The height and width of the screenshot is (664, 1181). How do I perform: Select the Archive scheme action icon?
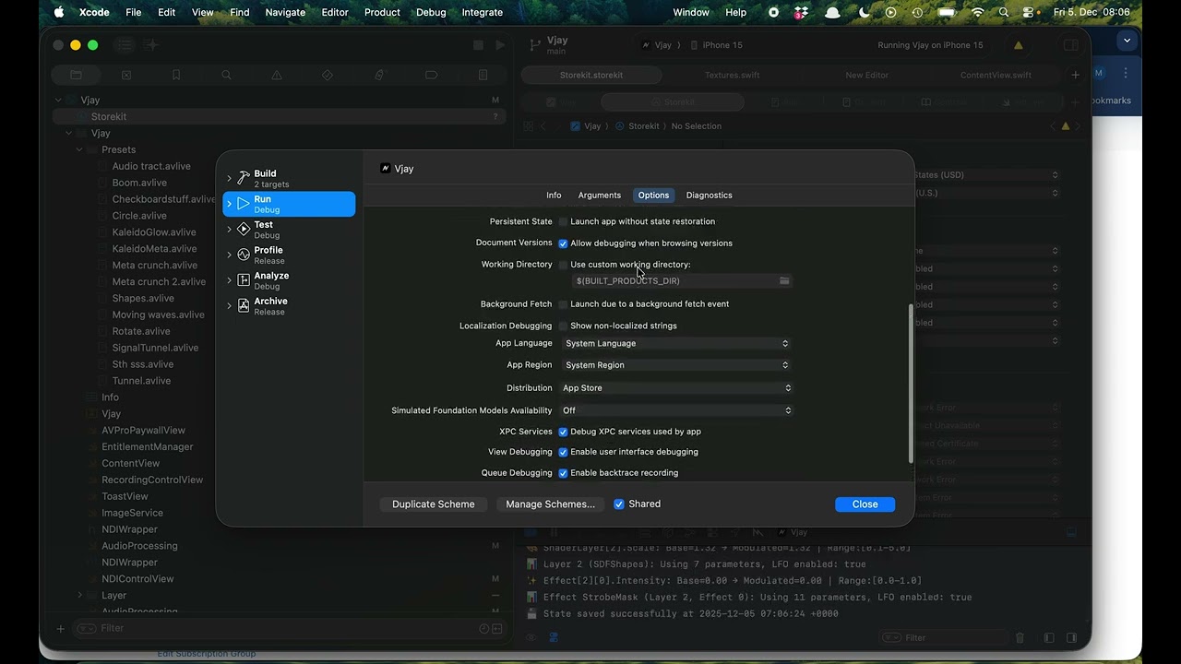pos(244,306)
